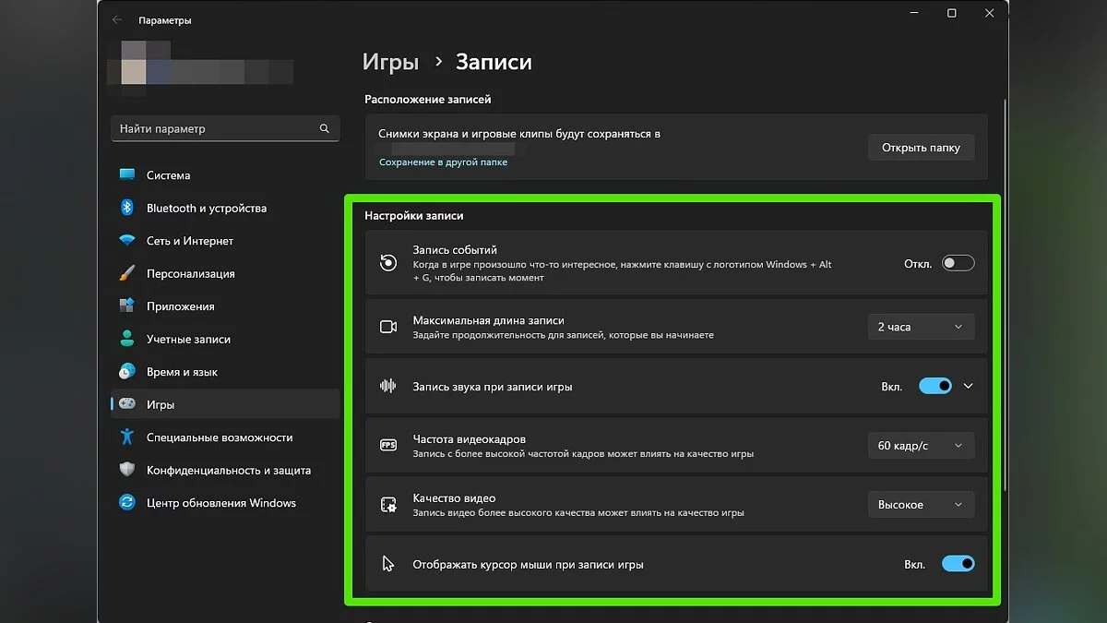Click the back arrow in title bar
The image size is (1107, 623).
pyautogui.click(x=117, y=20)
